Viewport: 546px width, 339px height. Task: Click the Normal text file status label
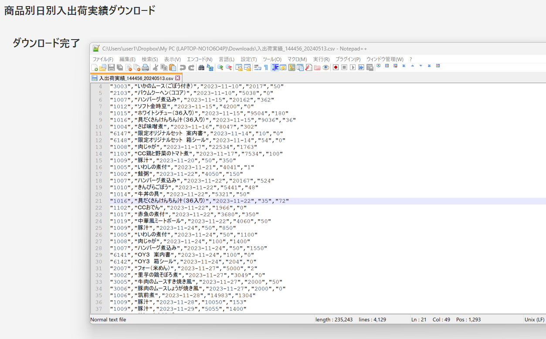click(x=108, y=319)
